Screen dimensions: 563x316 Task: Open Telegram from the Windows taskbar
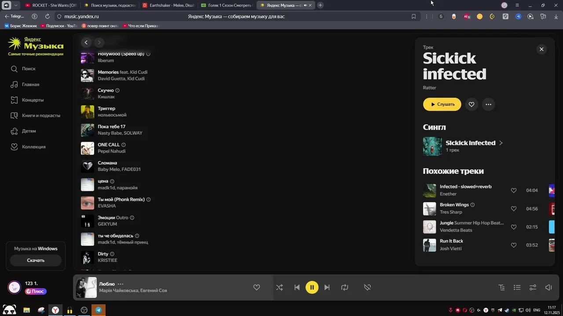coord(99,310)
